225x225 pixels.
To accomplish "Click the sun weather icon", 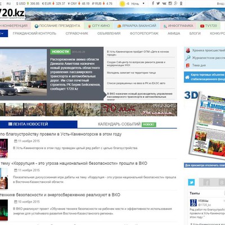I will click(x=122, y=3).
